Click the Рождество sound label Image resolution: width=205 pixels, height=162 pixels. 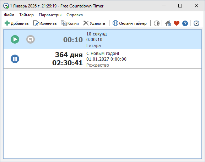pyautogui.click(x=98, y=65)
